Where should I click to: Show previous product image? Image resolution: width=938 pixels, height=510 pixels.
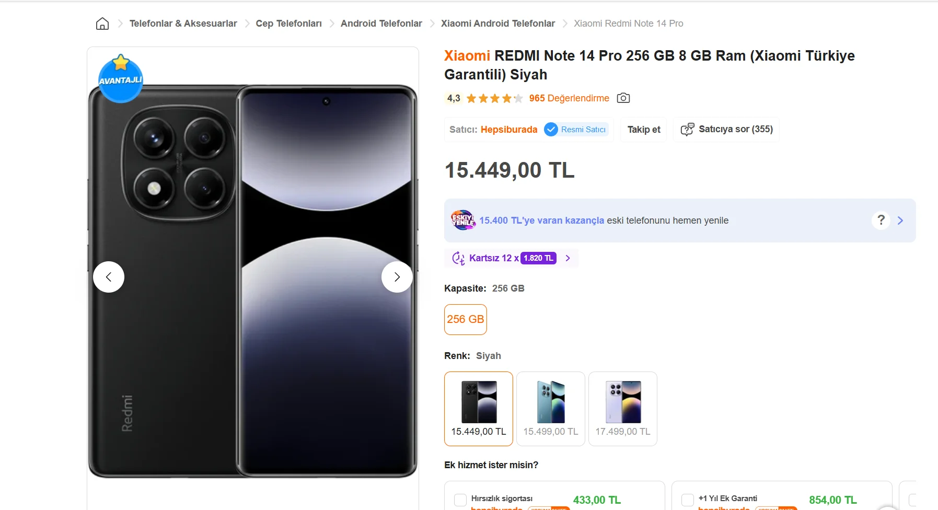tap(109, 277)
